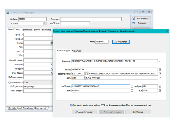Click the Κωδ. Λογιστικής field
This screenshot has width=175, height=134.
(38, 77)
